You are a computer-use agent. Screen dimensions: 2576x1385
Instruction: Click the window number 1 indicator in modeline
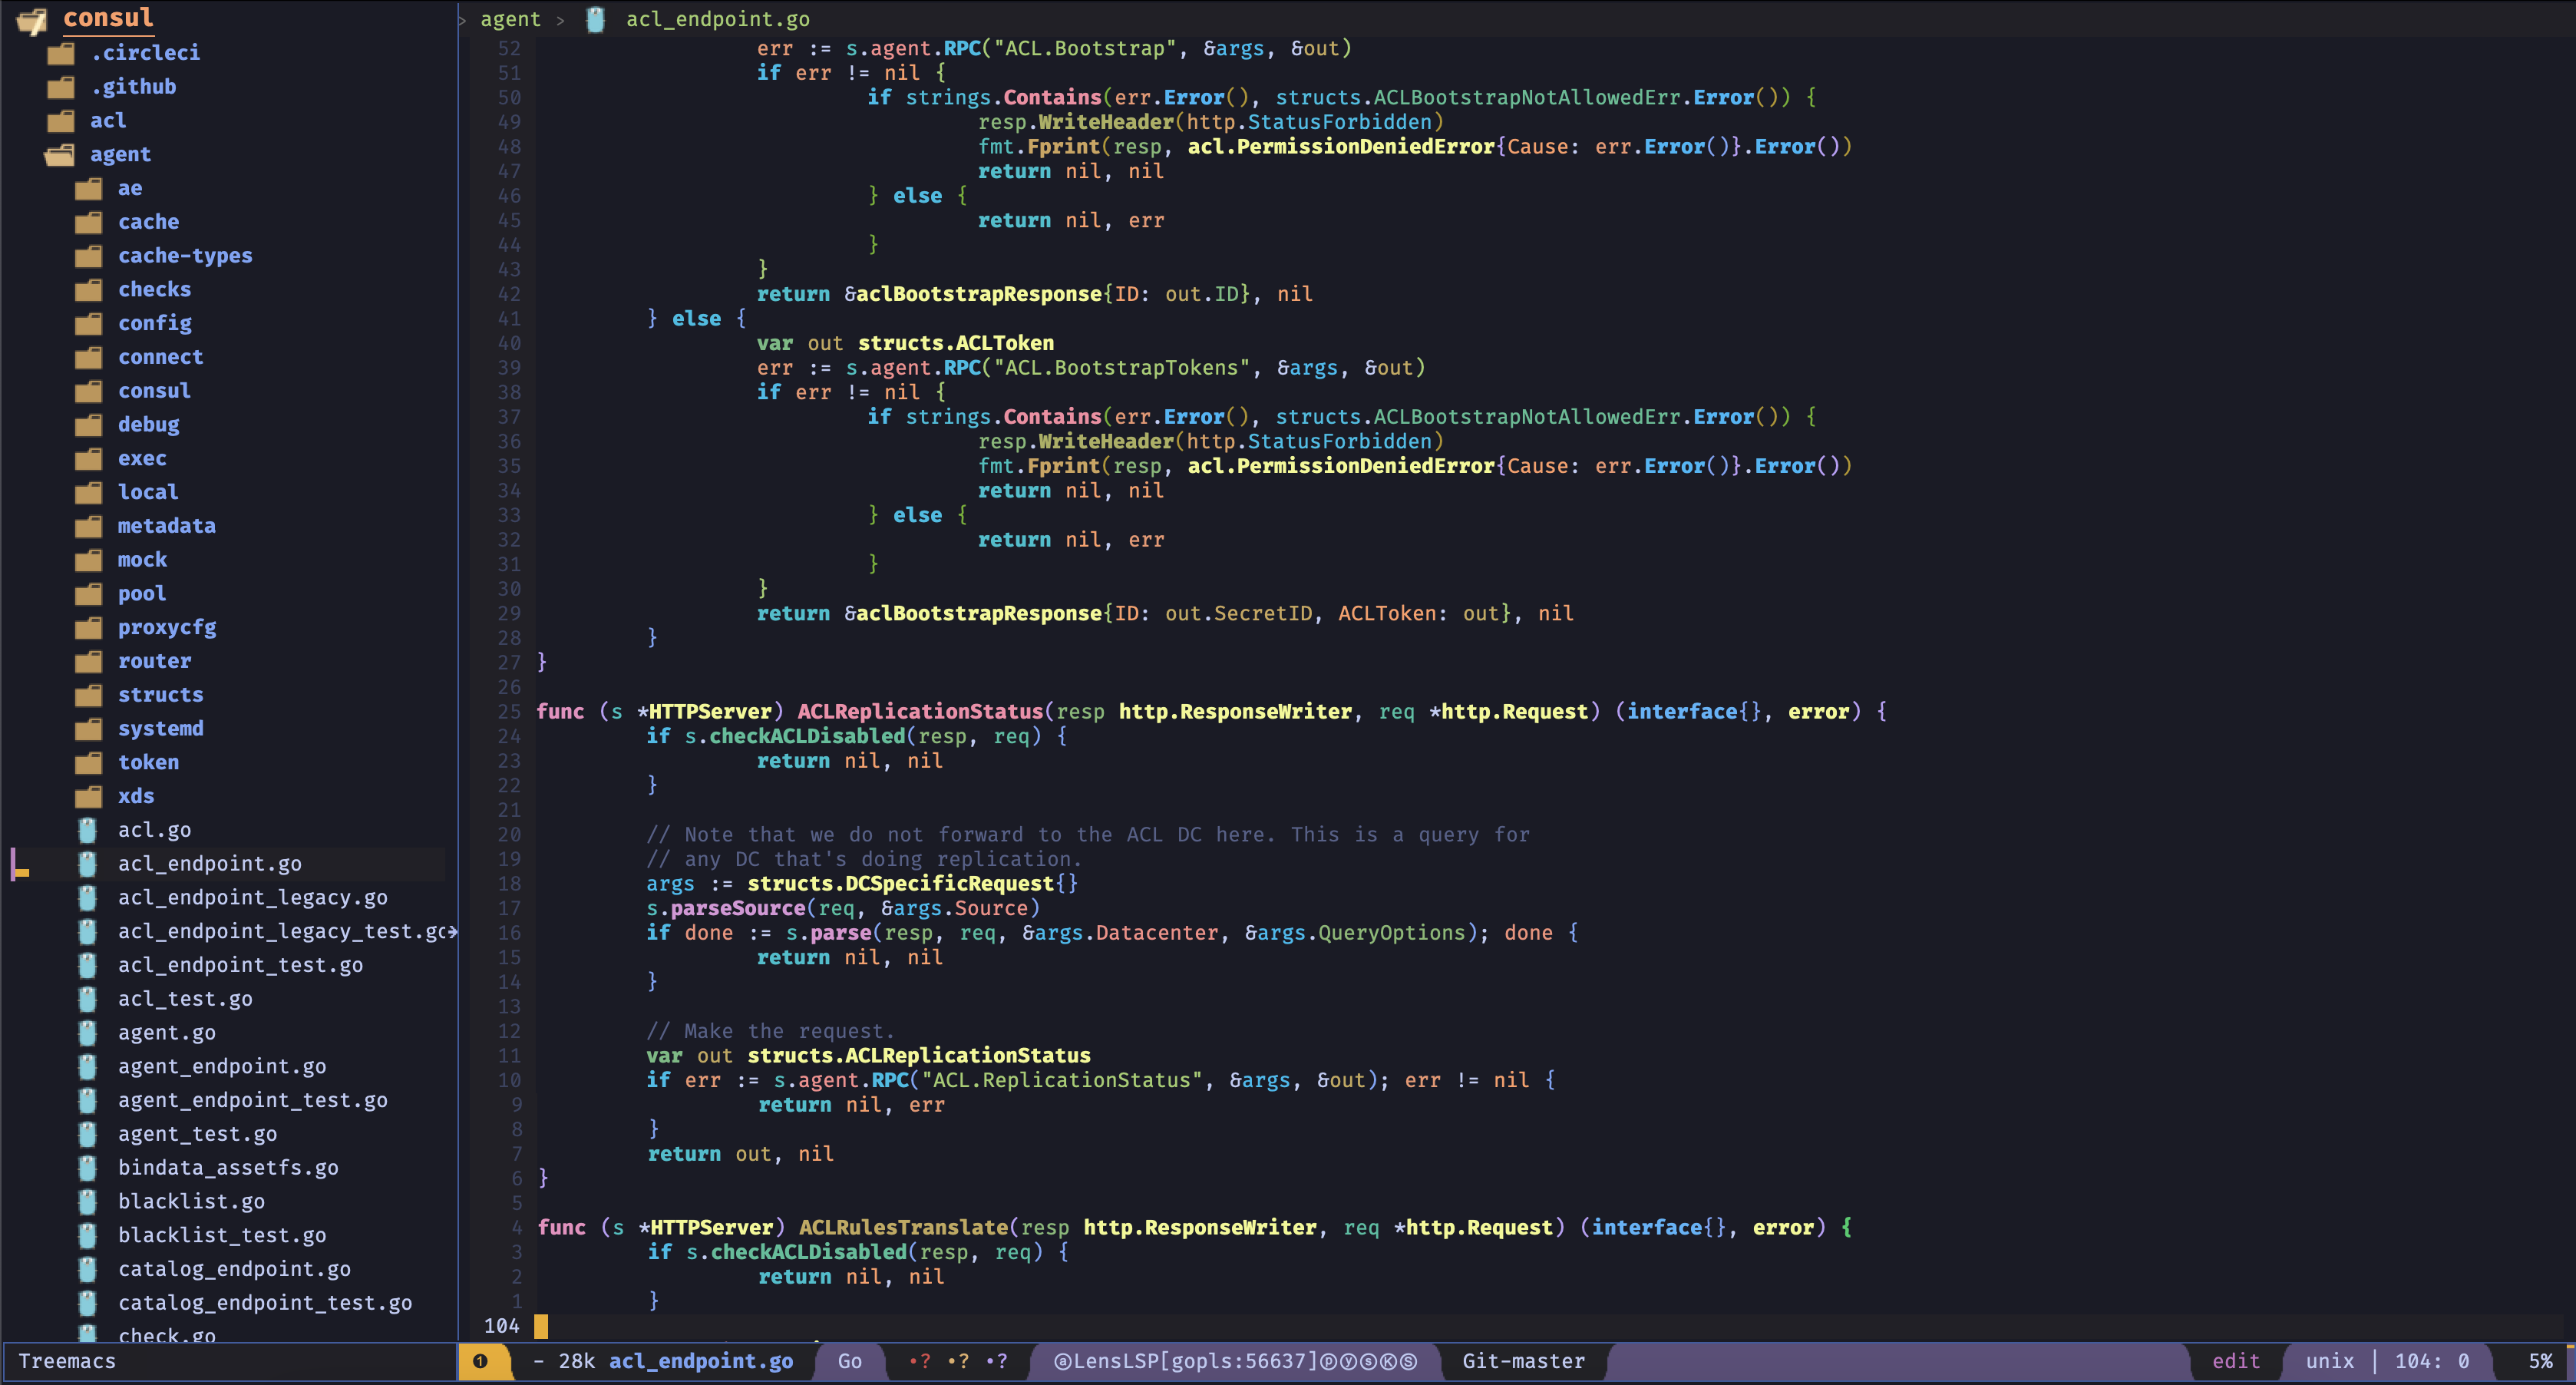pyautogui.click(x=481, y=1361)
